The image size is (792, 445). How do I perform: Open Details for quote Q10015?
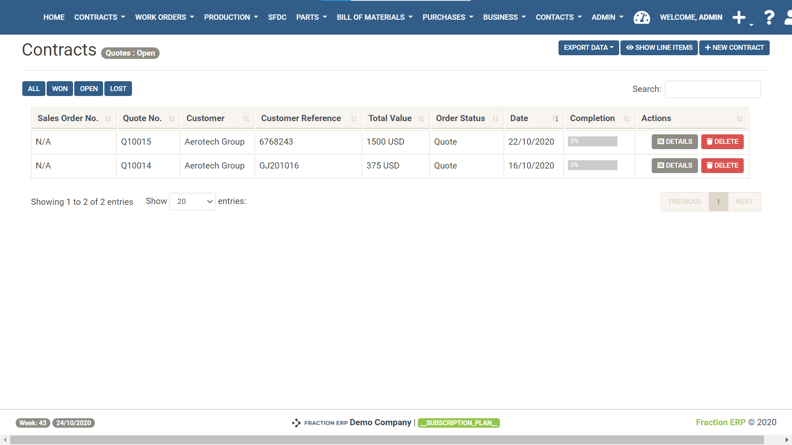[x=674, y=142]
